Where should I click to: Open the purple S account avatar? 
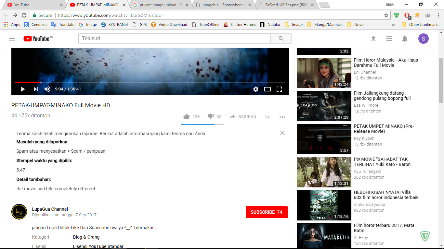pyautogui.click(x=424, y=39)
